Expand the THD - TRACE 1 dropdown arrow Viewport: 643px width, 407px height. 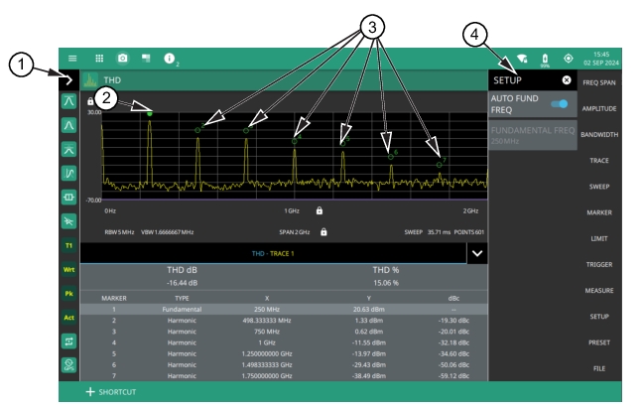tap(477, 253)
